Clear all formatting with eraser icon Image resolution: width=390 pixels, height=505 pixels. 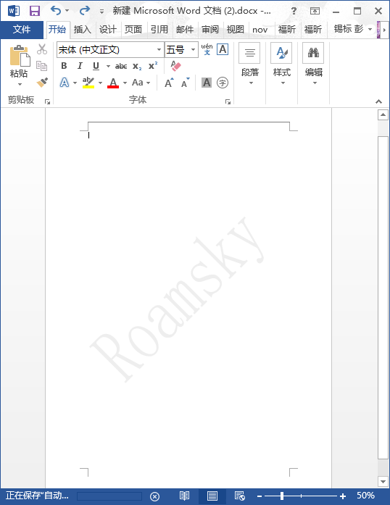175,66
